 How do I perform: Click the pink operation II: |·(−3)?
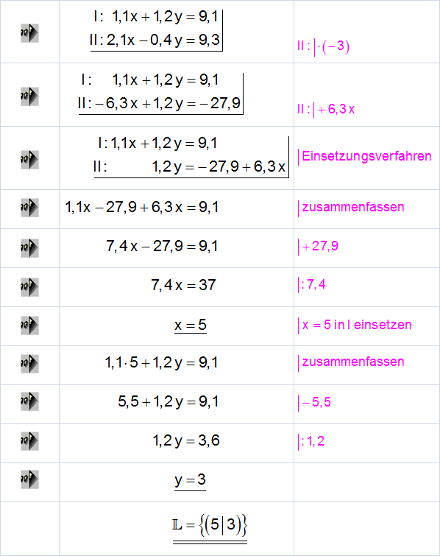coord(324,46)
